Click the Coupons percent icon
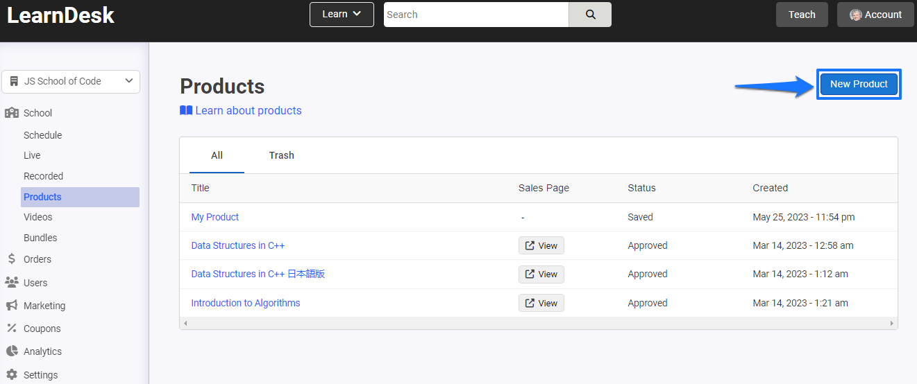Viewport: 917px width, 384px height. (x=12, y=329)
